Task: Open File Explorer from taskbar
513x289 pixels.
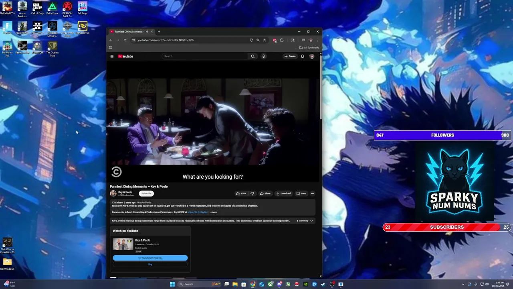Action: 235,284
